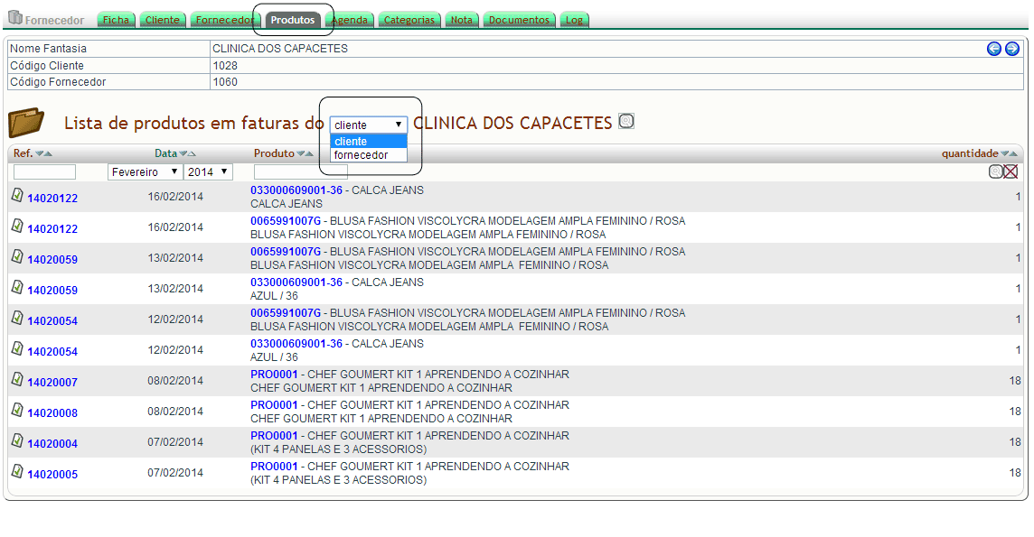Click the quantidade column header label
Viewport: 1034px width, 537px height.
tap(969, 153)
